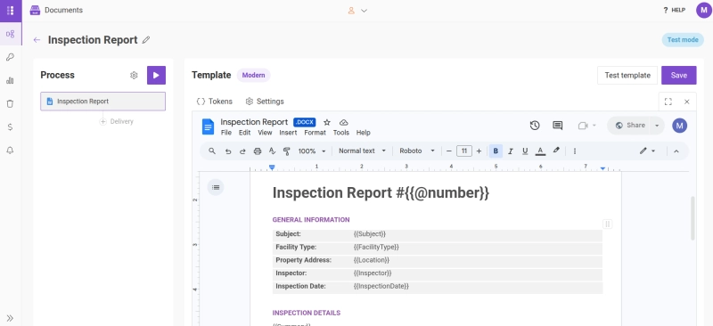
Task: Open version history clock icon
Action: [x=535, y=126]
